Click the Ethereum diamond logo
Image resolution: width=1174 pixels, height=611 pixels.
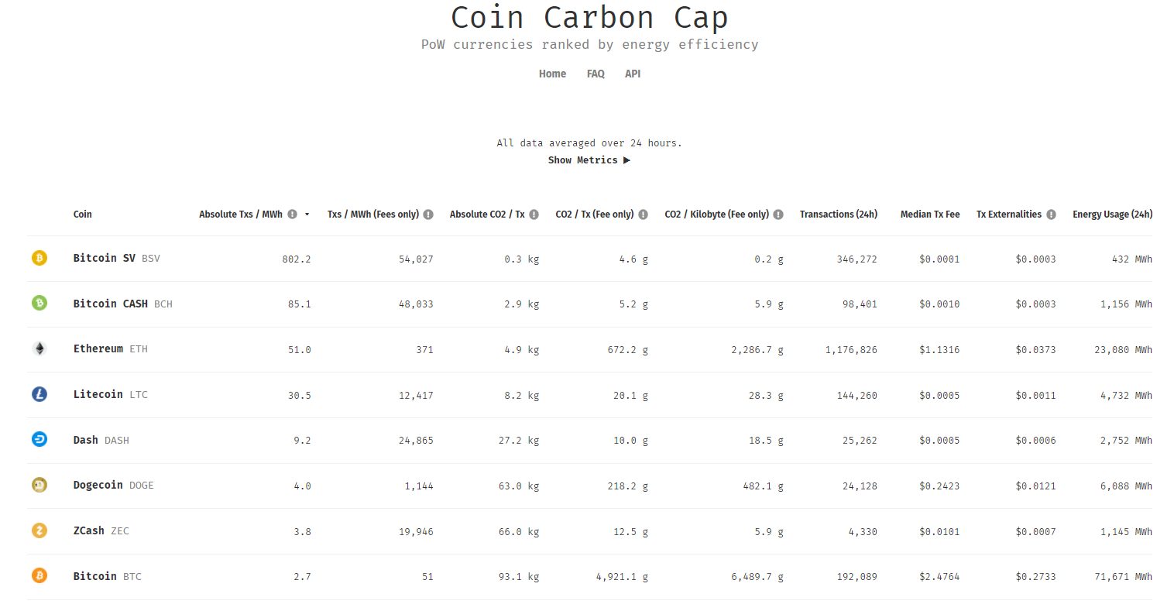39,348
